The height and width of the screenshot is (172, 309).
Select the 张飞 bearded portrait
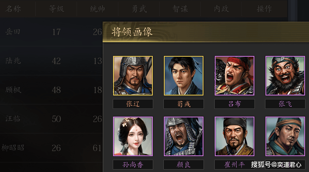(285, 76)
